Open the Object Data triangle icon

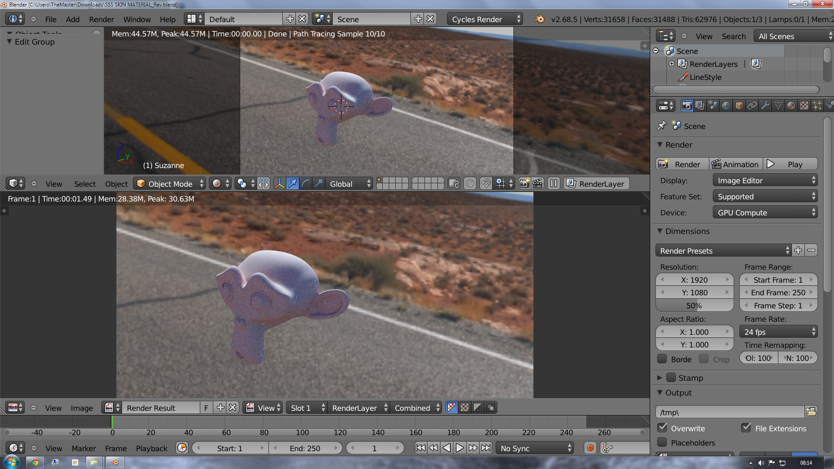pyautogui.click(x=778, y=106)
